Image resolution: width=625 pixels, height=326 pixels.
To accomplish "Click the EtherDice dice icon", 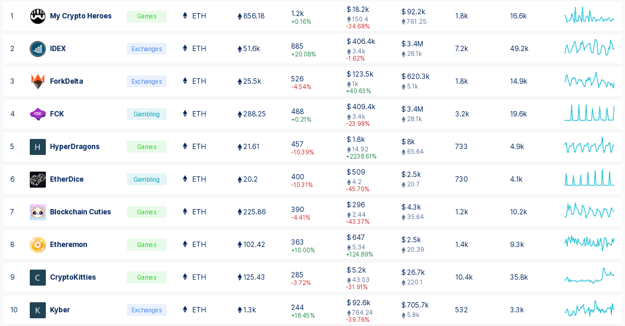I will pyautogui.click(x=37, y=179).
